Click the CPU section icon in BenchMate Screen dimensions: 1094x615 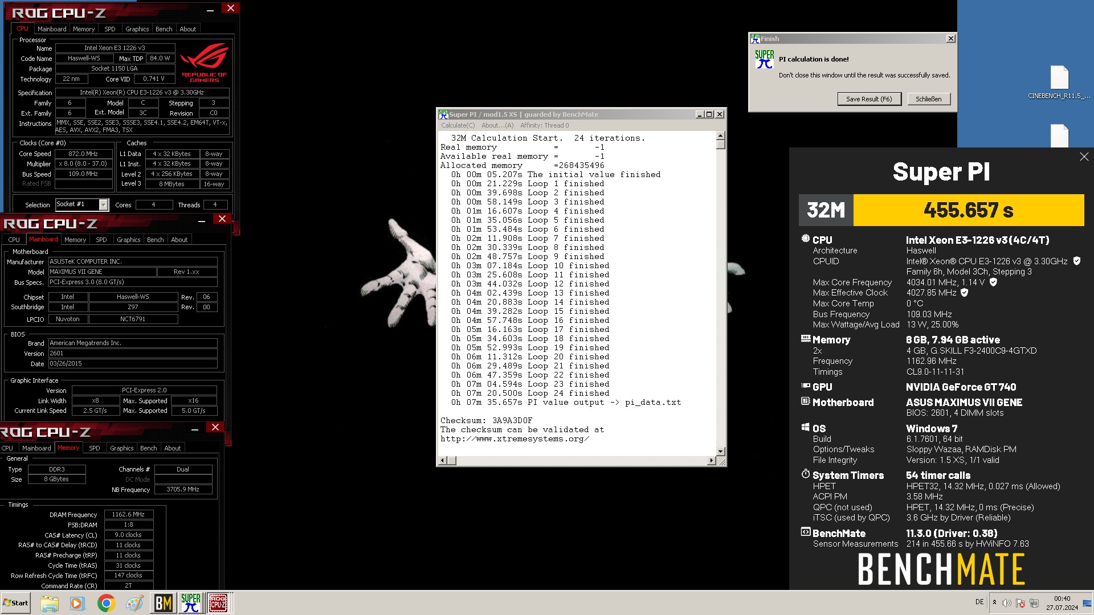coord(805,239)
